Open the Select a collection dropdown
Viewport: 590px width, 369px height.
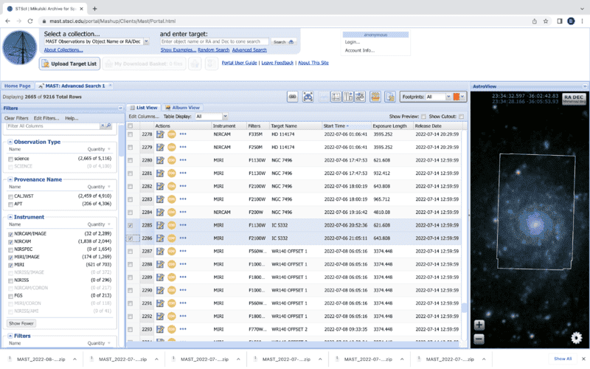pos(146,41)
